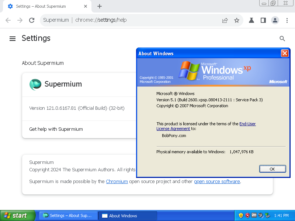
Task: Share this page via address bar icon
Action: 225,20
